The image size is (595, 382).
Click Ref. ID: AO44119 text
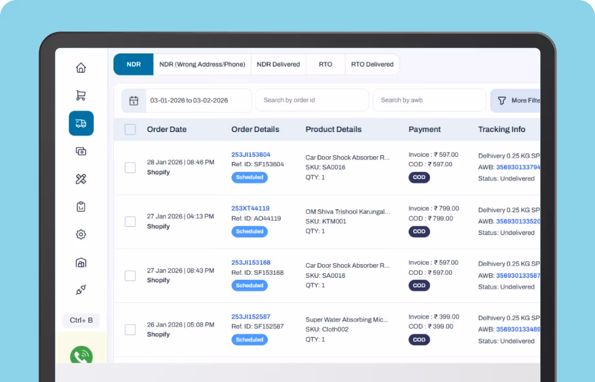click(256, 219)
